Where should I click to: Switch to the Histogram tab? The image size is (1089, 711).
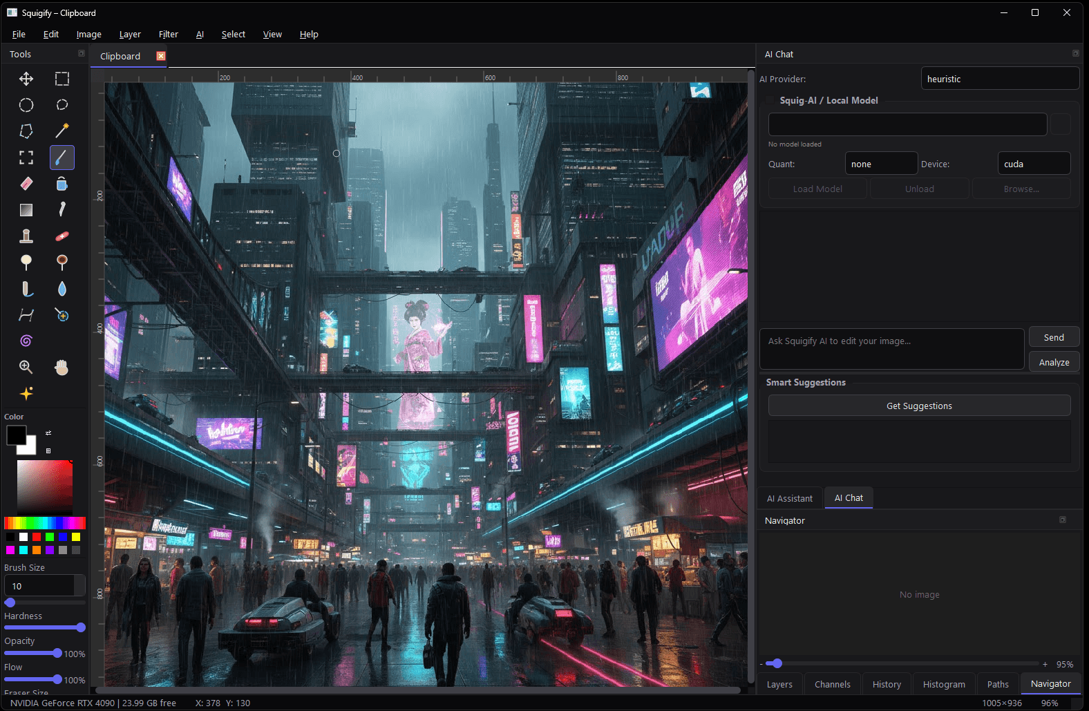click(944, 684)
